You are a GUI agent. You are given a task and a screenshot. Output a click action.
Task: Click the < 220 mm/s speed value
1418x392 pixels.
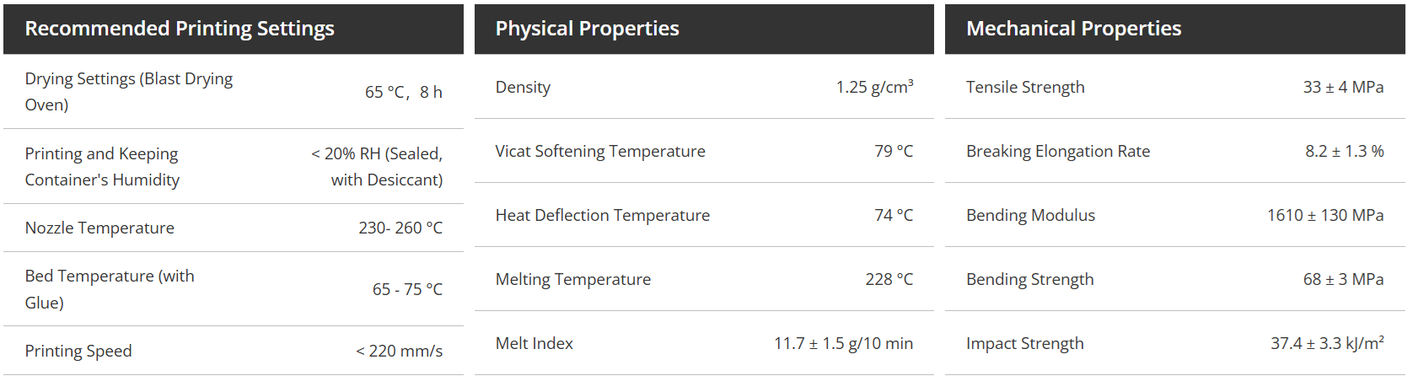(399, 352)
